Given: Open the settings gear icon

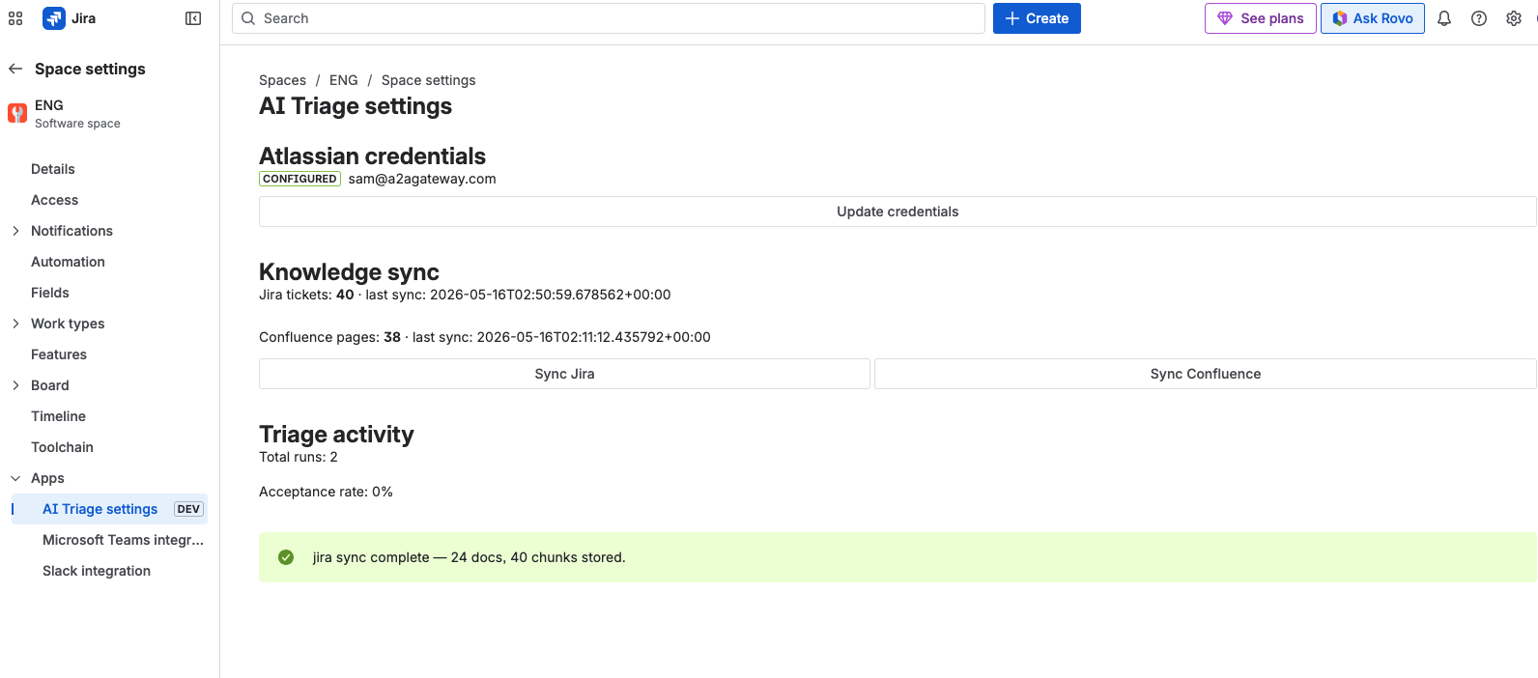Looking at the screenshot, I should [1514, 18].
